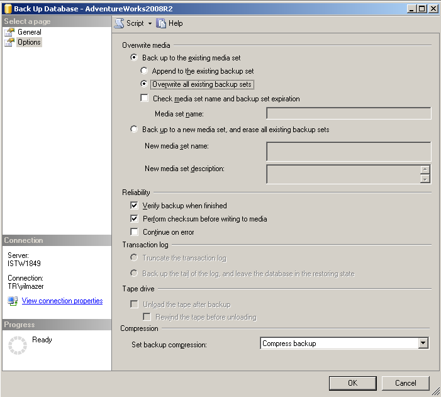This screenshot has width=441, height=397.
Task: Select the General page
Action: point(29,32)
